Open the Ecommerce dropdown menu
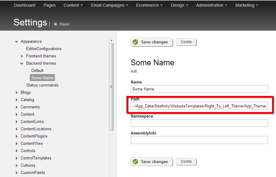 pos(149,5)
